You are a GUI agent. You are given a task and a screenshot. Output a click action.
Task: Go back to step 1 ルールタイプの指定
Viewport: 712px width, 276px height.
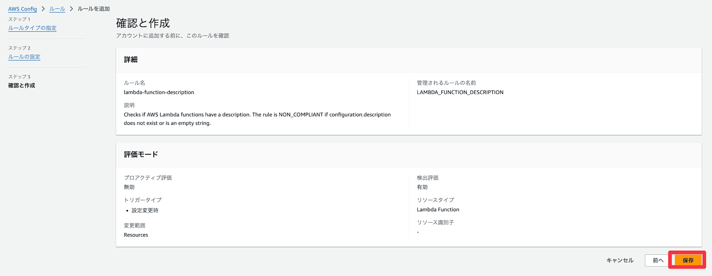[x=32, y=28]
